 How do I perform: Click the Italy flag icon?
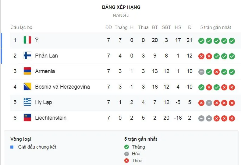point(27,40)
